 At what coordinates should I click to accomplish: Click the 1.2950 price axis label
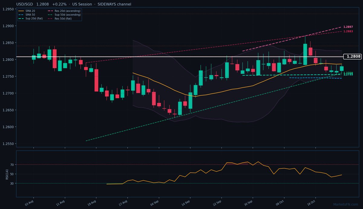8,9
